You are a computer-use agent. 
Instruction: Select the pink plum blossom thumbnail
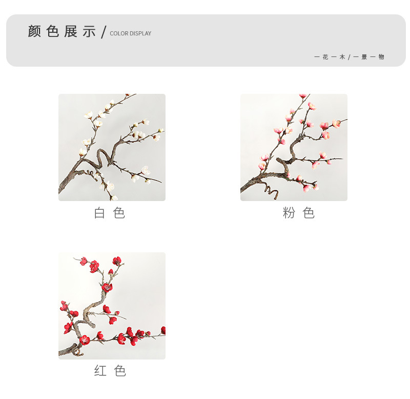[294, 147]
